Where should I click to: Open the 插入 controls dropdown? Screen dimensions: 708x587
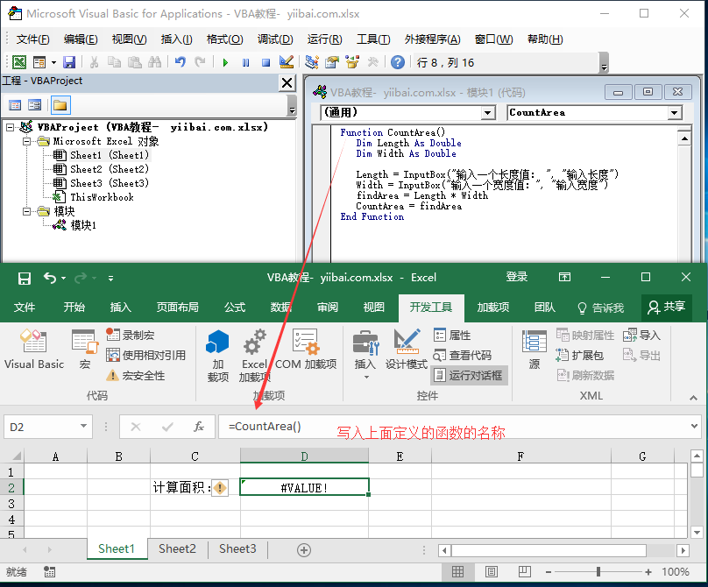coord(365,355)
